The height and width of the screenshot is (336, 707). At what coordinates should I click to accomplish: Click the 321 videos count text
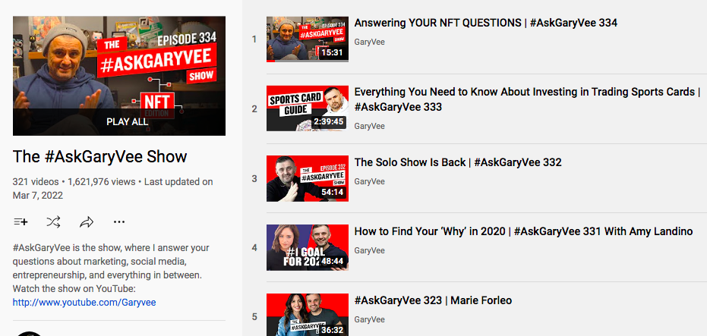(x=36, y=182)
